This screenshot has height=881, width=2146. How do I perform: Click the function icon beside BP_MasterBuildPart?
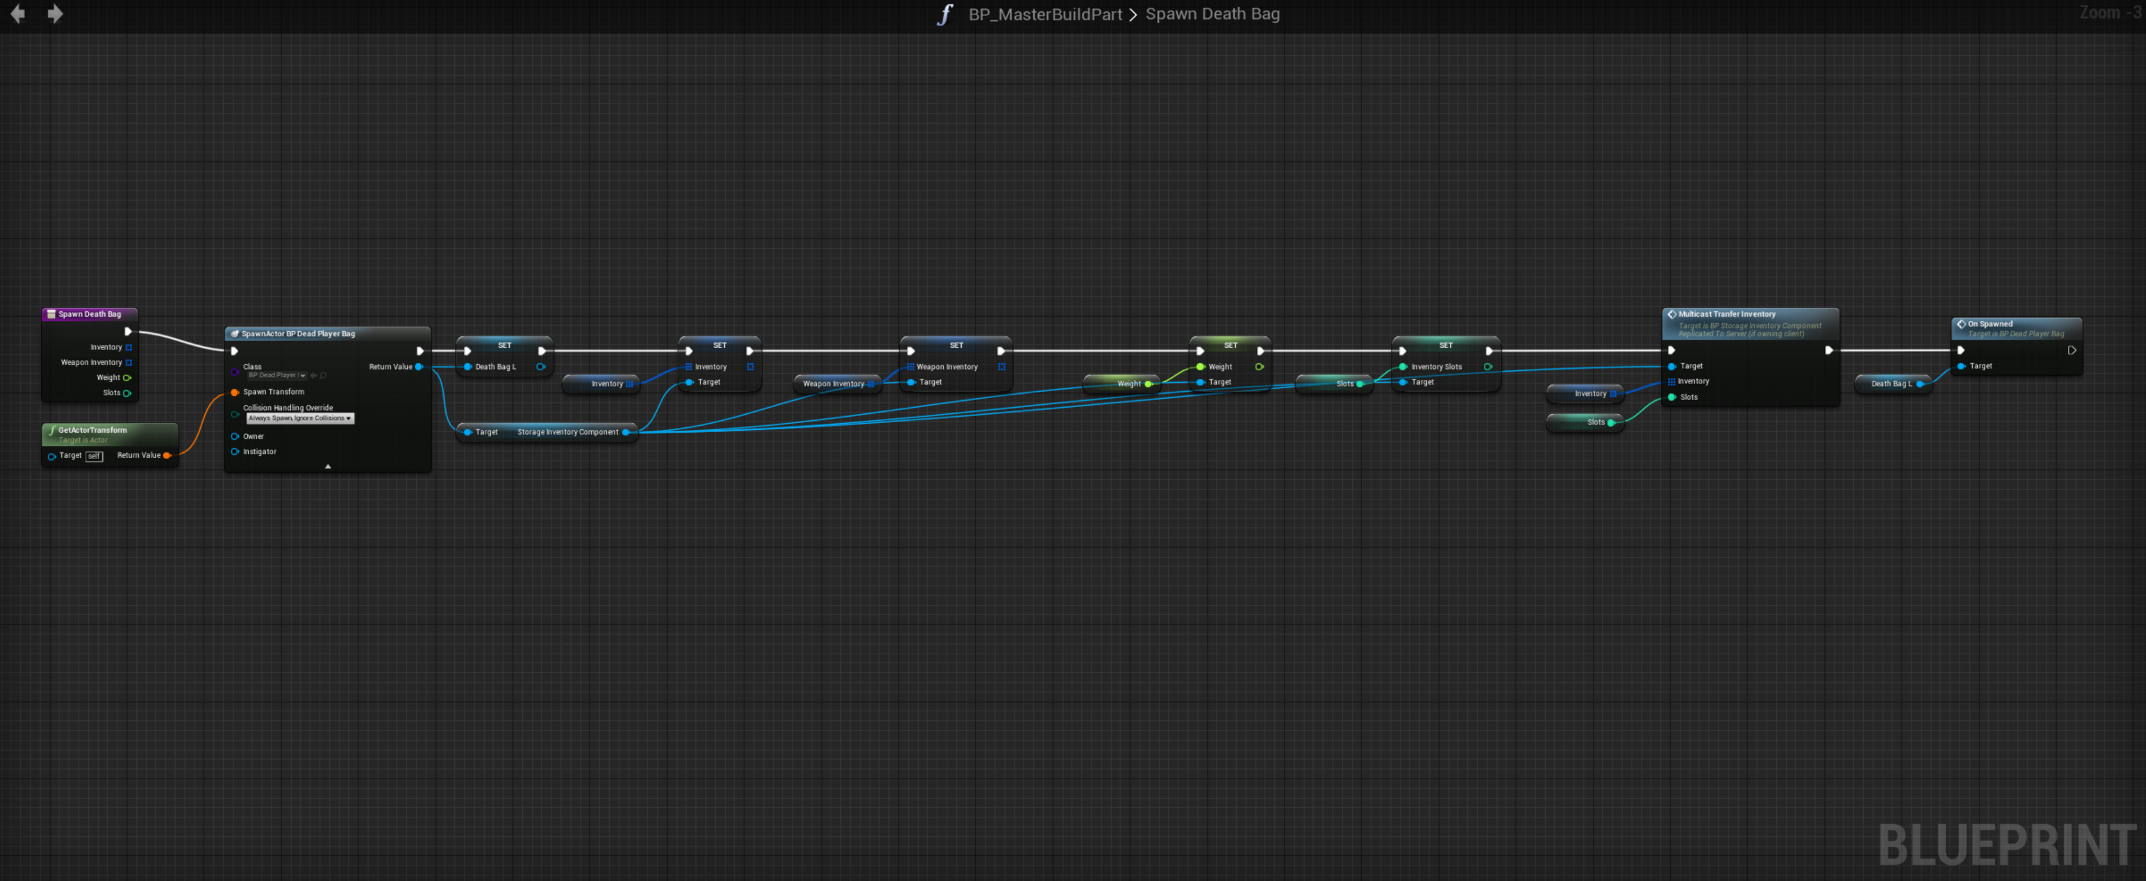945,14
